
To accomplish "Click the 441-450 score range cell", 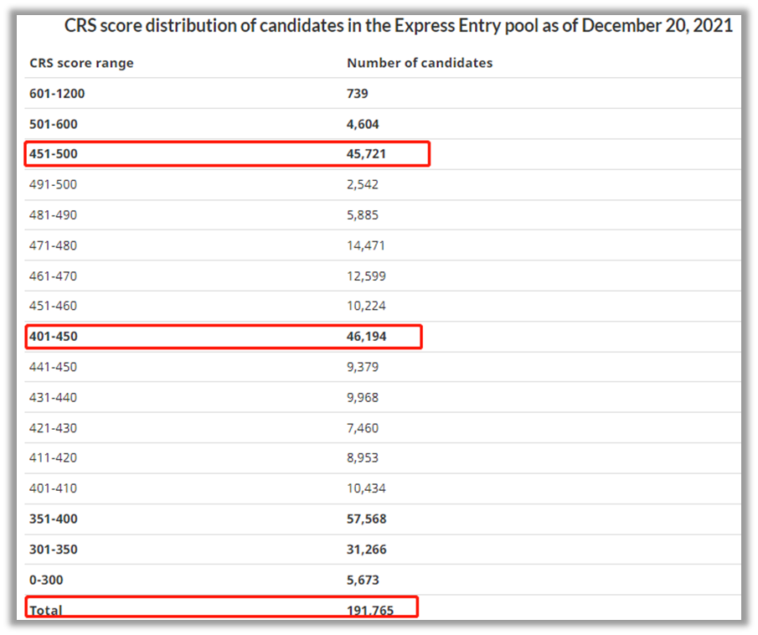I will coord(53,367).
